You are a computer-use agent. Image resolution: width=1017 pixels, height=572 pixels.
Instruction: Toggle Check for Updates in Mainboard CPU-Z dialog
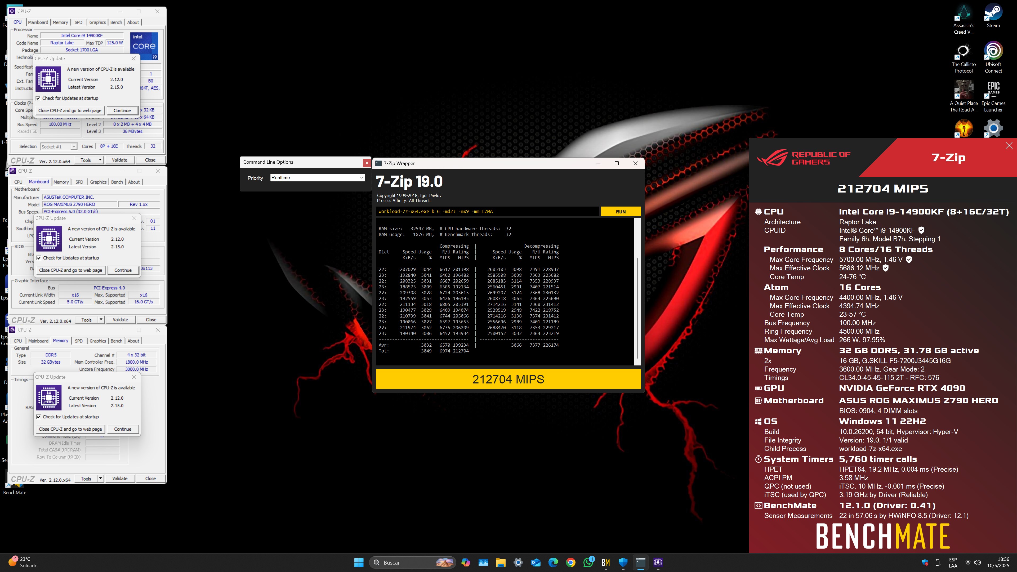coord(39,258)
